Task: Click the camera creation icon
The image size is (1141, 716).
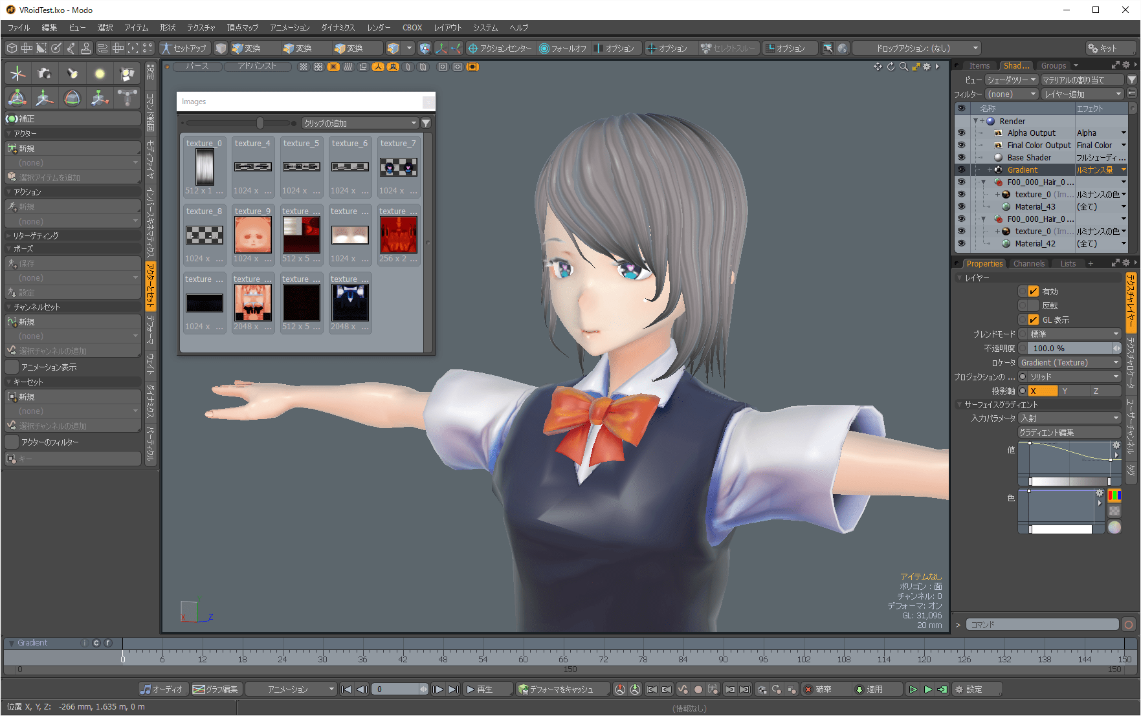Action: 45,74
